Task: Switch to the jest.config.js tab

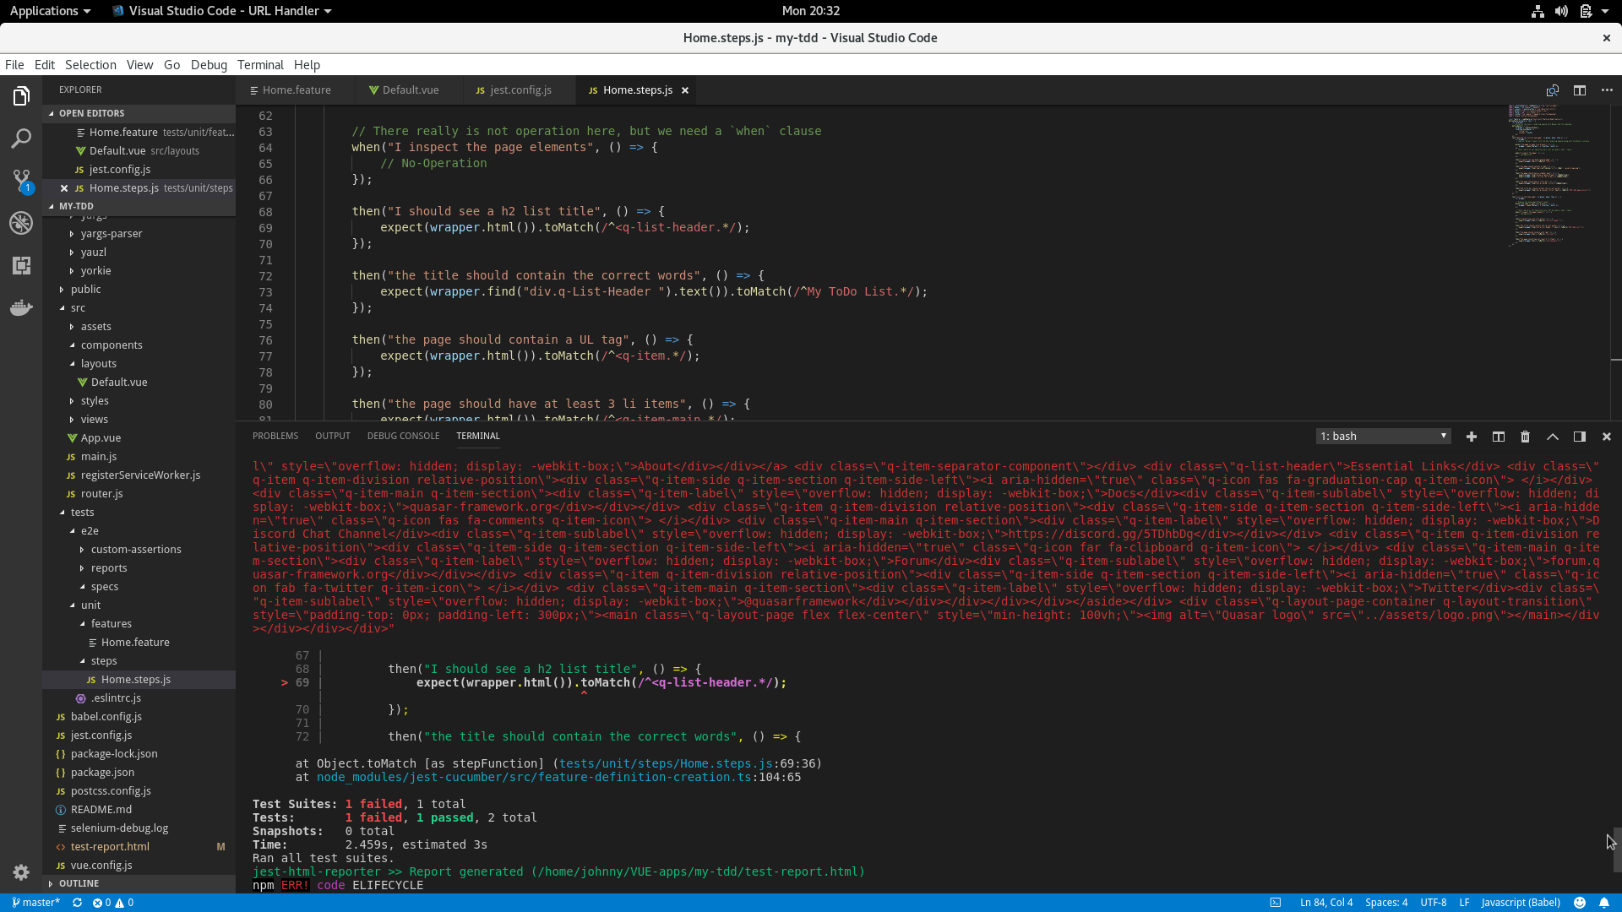Action: pyautogui.click(x=520, y=90)
